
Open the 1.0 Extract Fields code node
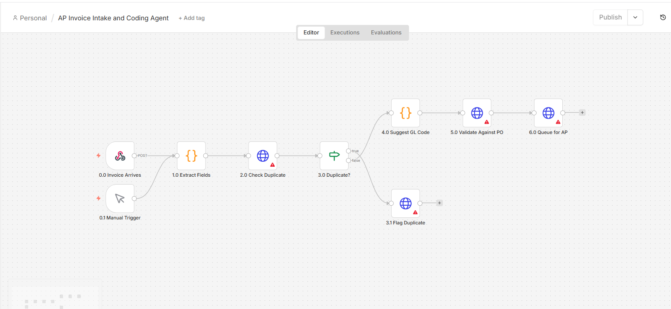pos(191,156)
